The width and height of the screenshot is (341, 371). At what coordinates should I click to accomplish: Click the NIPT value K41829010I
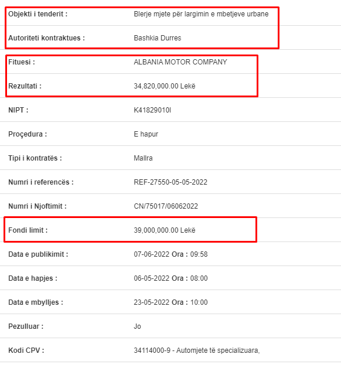152,110
